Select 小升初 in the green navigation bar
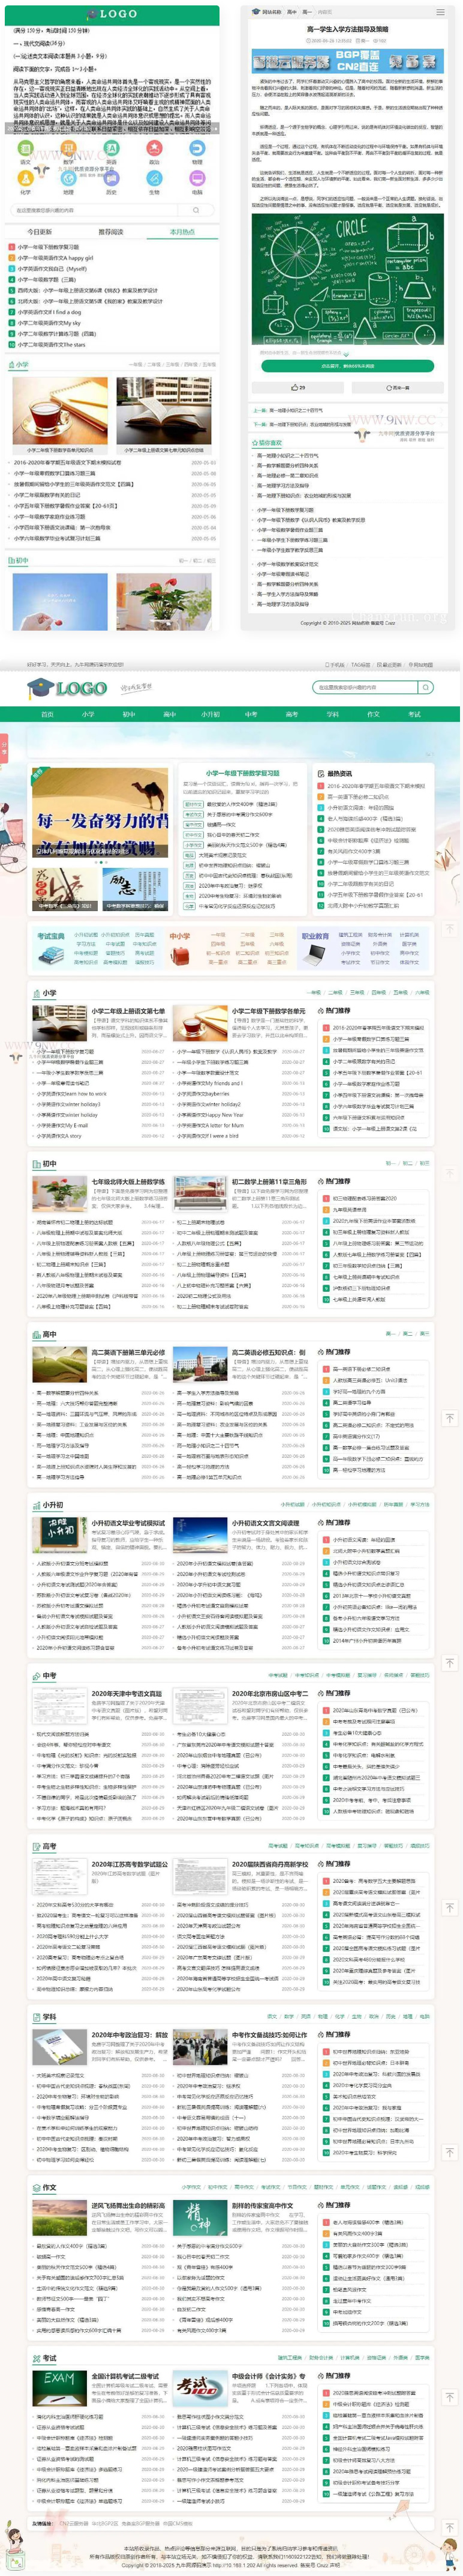463x2576 pixels. 211,714
